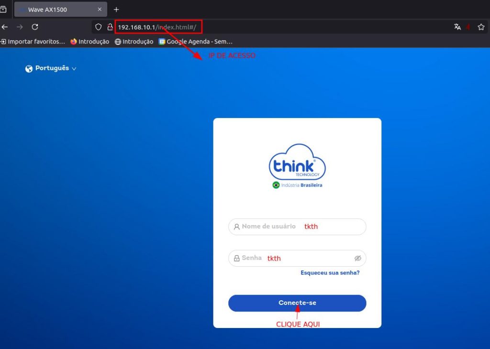Click the Think Technology logo

297,166
